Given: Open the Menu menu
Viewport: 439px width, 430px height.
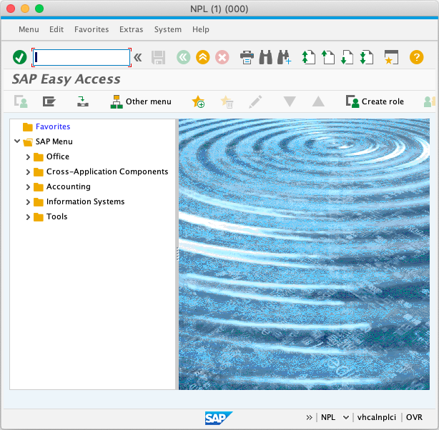Looking at the screenshot, I should point(29,29).
